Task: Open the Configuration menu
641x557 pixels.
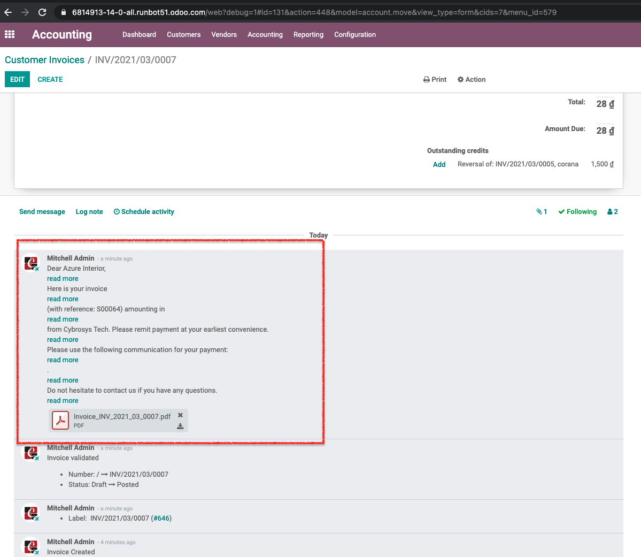Action: click(354, 34)
